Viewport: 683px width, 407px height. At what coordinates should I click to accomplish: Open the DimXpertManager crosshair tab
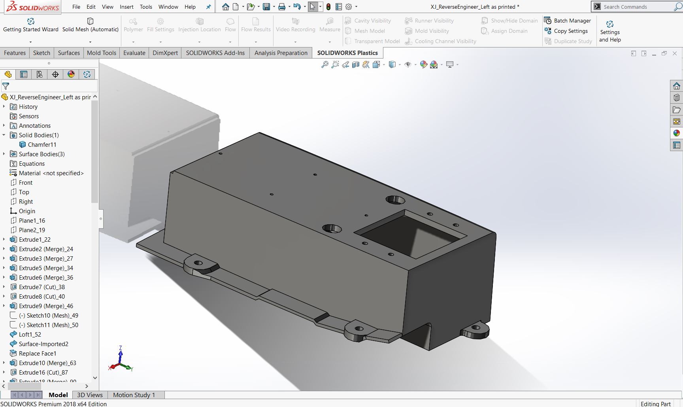click(55, 74)
